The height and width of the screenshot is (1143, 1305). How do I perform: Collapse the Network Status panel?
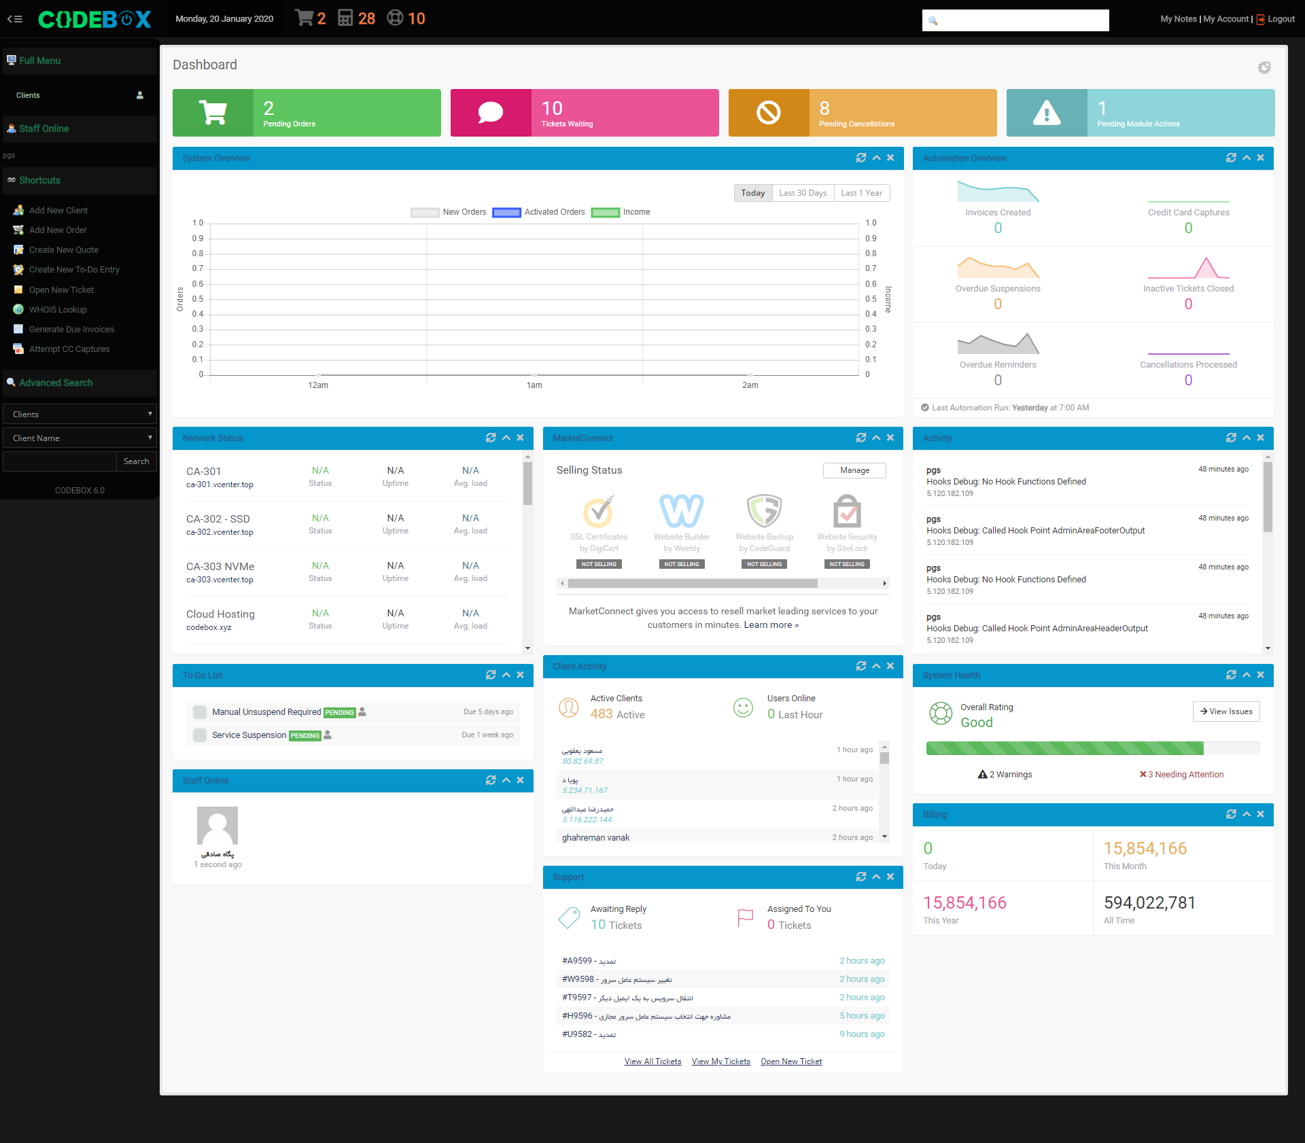[506, 438]
